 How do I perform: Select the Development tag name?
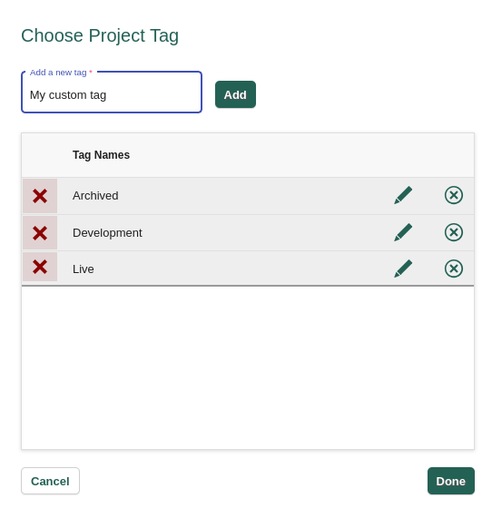[x=107, y=233]
